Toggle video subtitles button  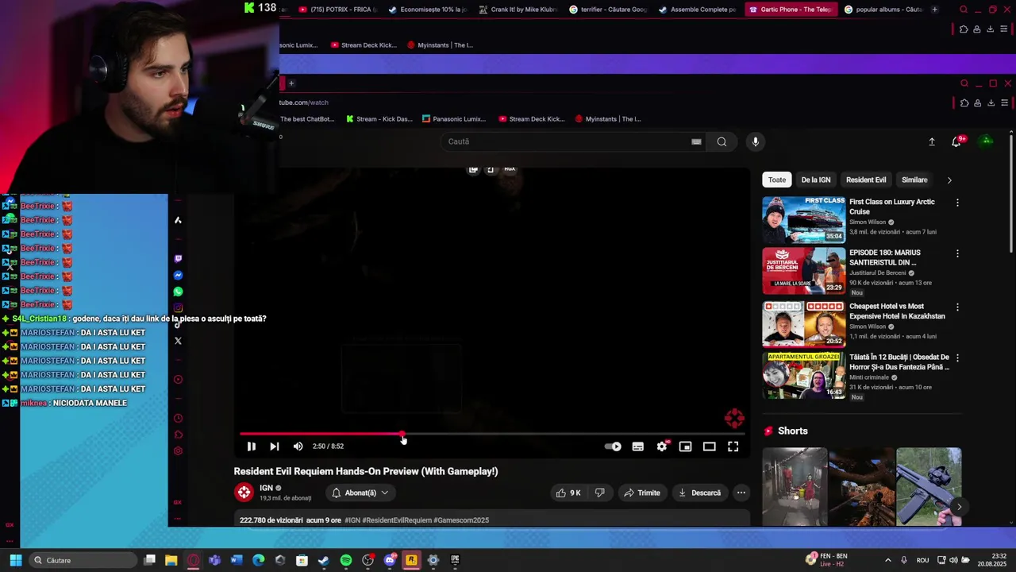637,446
